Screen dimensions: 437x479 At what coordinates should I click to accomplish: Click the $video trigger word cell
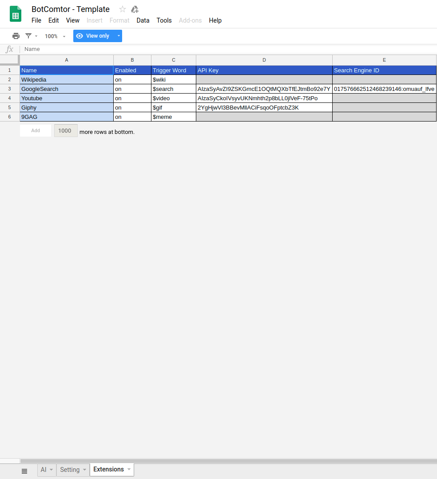click(x=174, y=98)
